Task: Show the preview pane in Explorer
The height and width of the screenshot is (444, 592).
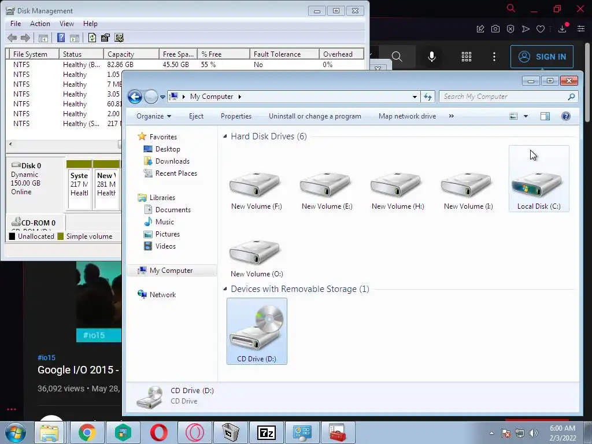Action: coord(545,116)
